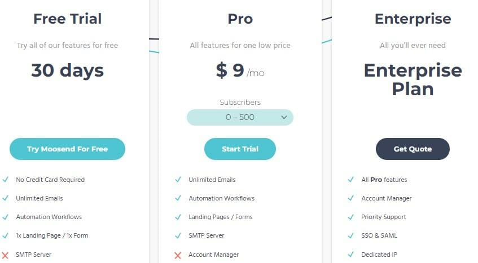
Task: Click the checkmark beside No Credit Card Required
Action: 5,180
